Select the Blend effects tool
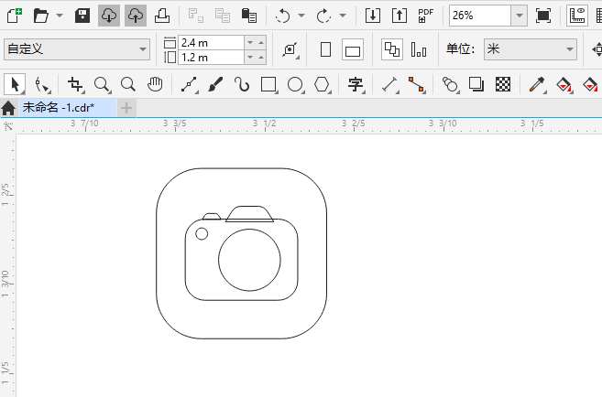The image size is (602, 397). tap(450, 84)
